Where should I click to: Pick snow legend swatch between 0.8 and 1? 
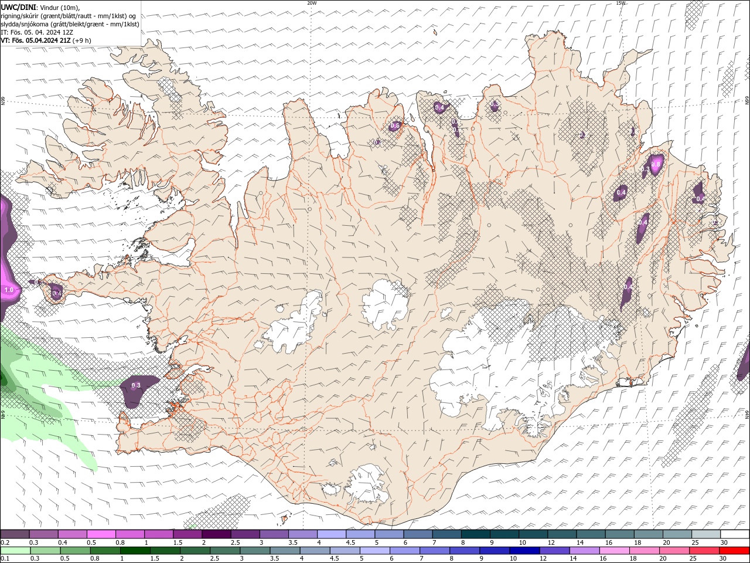point(129,534)
